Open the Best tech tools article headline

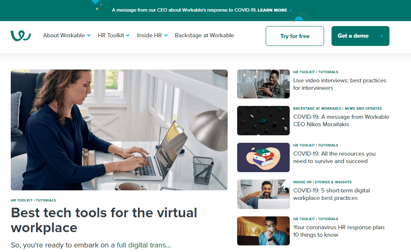104,220
